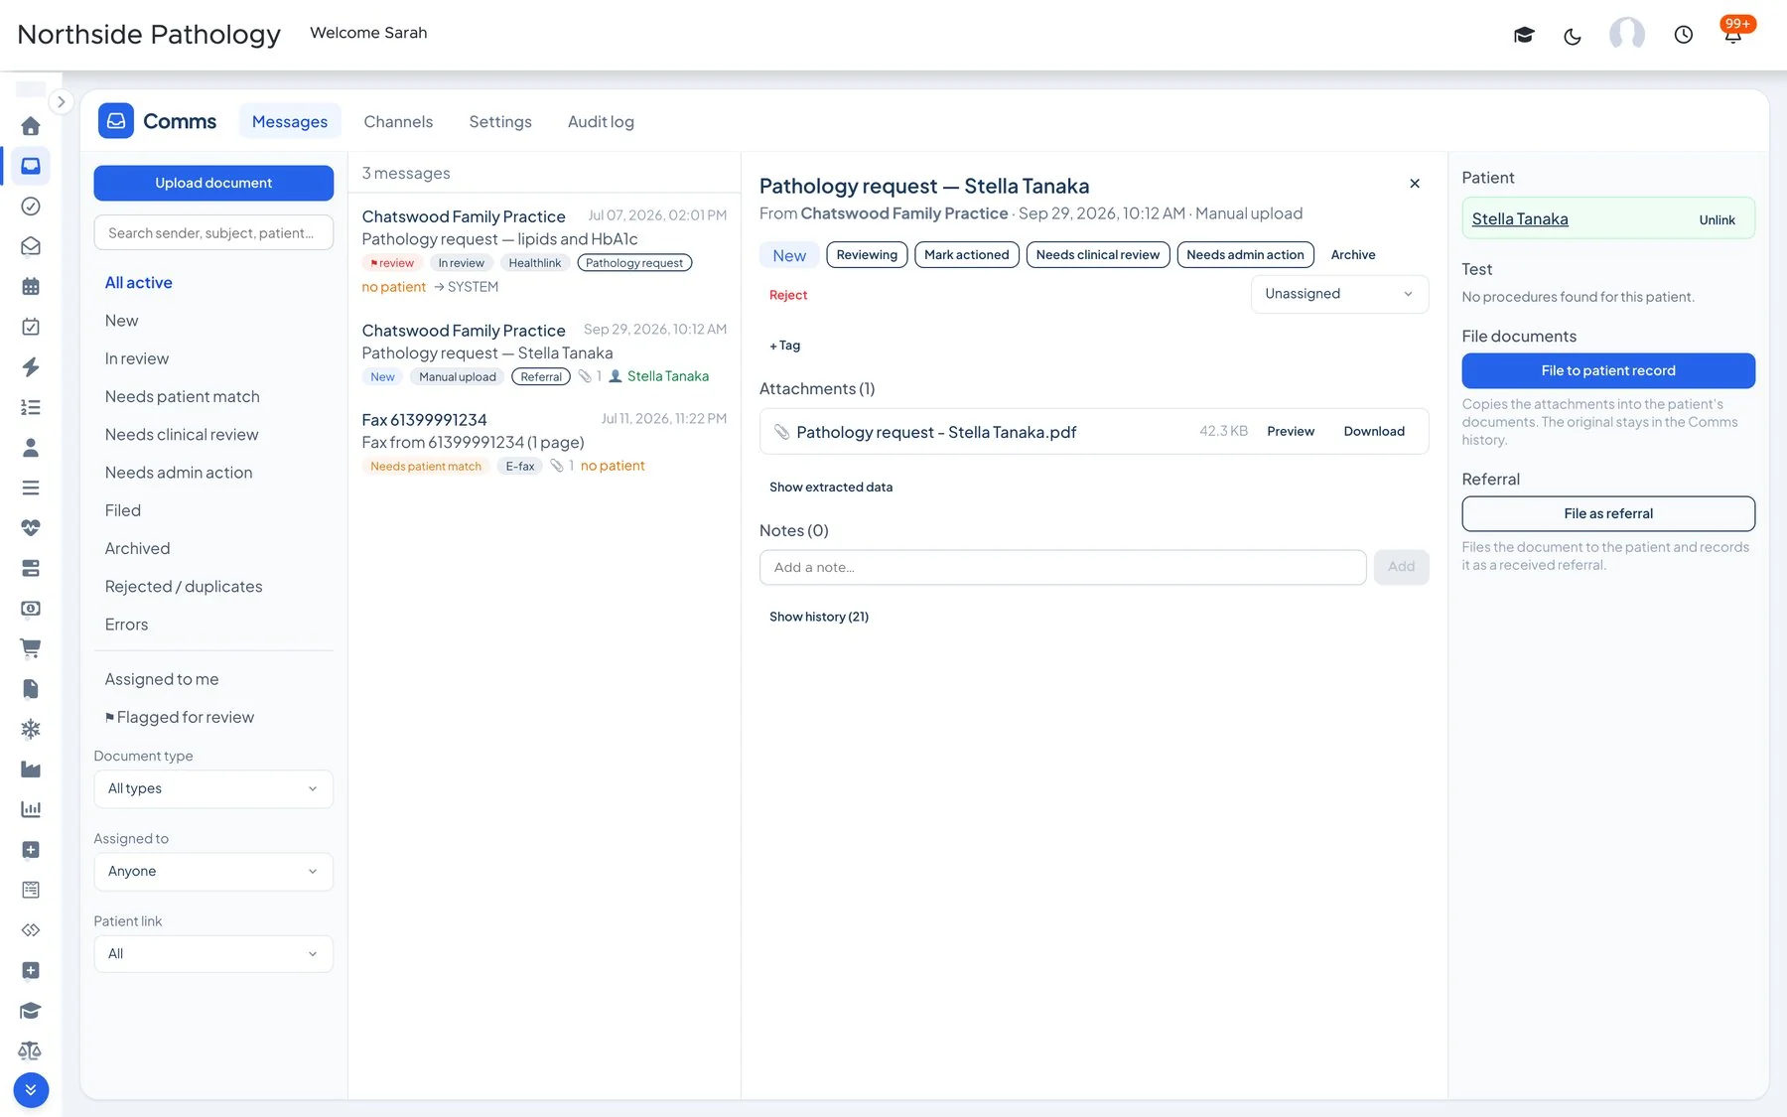The image size is (1787, 1117).
Task: Open the calendar icon in sidebar
Action: click(31, 287)
